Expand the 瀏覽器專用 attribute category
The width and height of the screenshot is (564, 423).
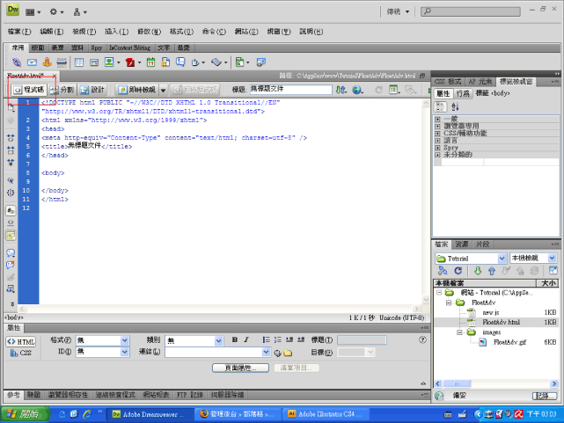437,126
